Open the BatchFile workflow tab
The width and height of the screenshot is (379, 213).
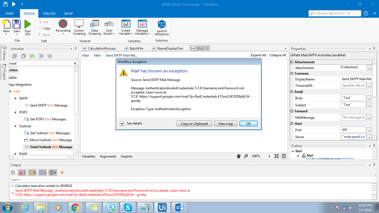[134, 48]
